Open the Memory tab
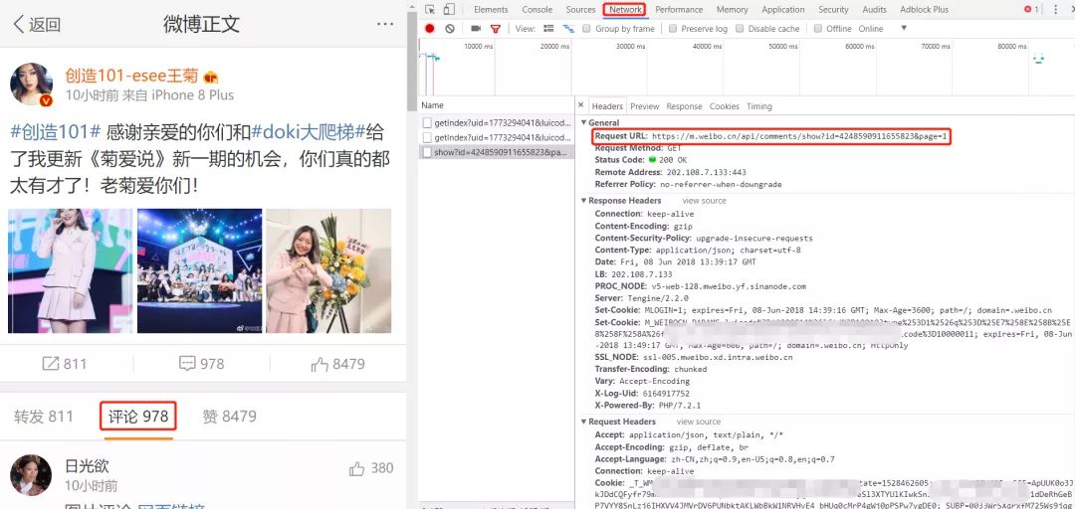This screenshot has width=1075, height=509. point(733,10)
